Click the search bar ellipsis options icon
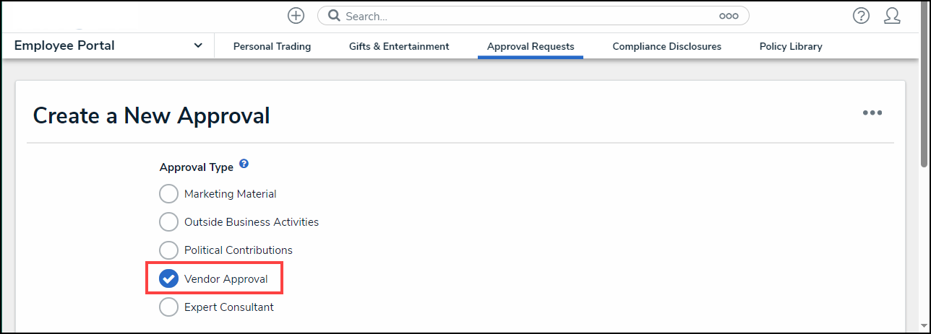 728,16
